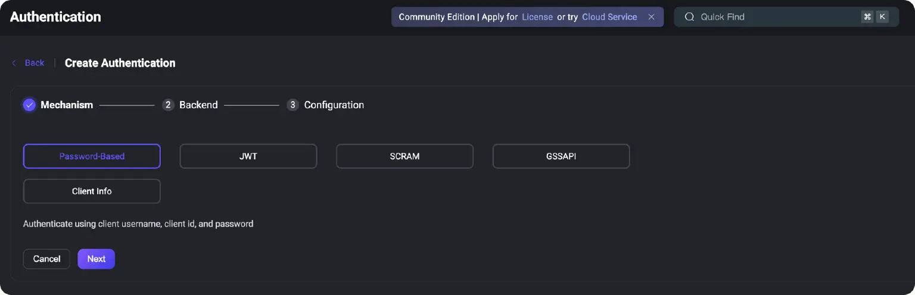915x295 pixels.
Task: Click the K shortcut key badge
Action: (882, 17)
